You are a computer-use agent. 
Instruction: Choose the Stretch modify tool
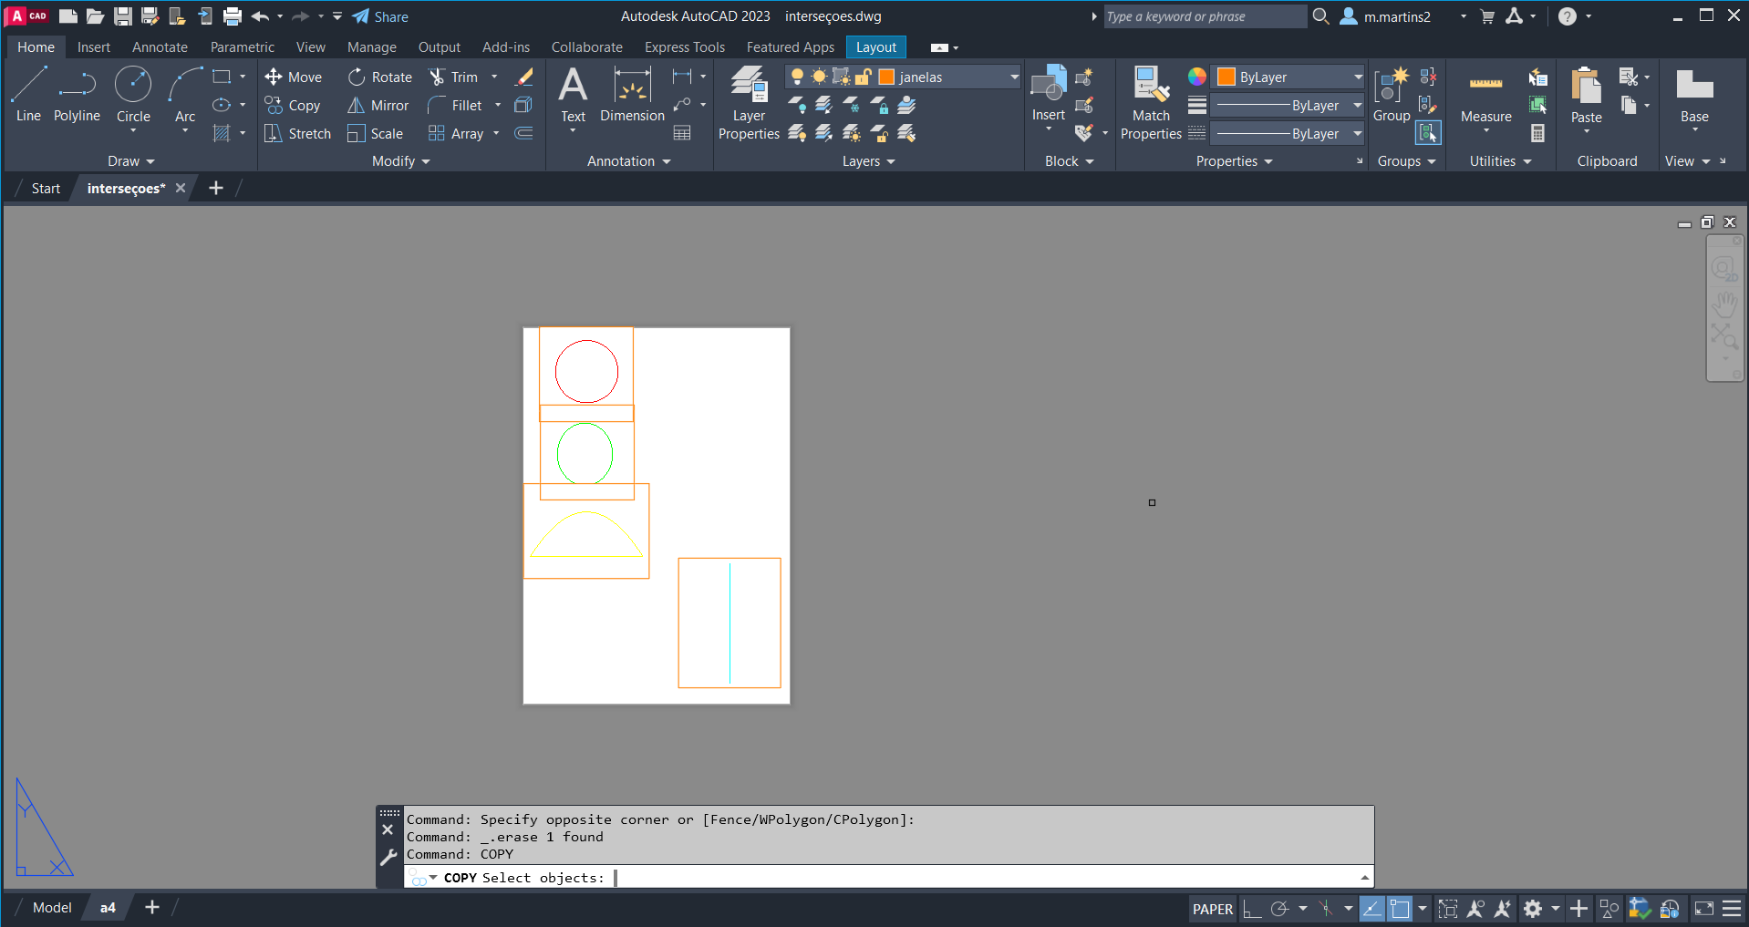tap(297, 134)
